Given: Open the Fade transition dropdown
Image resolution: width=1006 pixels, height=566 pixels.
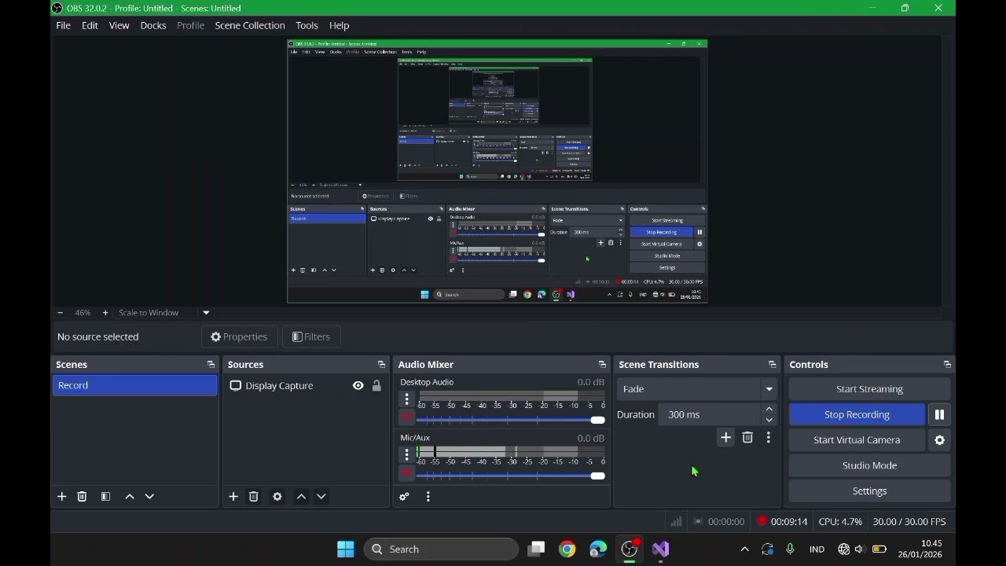Looking at the screenshot, I should pos(697,389).
